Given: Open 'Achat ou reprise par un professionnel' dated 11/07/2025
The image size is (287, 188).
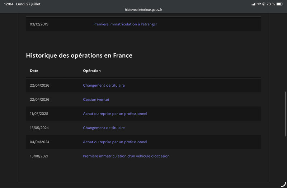Looking at the screenshot, I should [x=115, y=114].
